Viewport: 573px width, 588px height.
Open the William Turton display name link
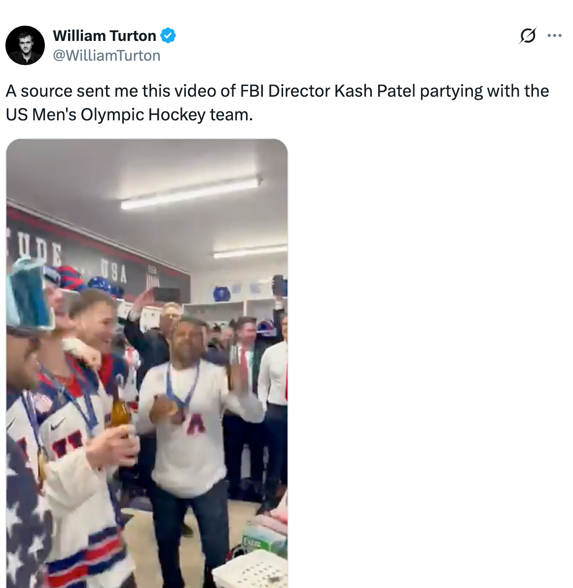(x=105, y=36)
